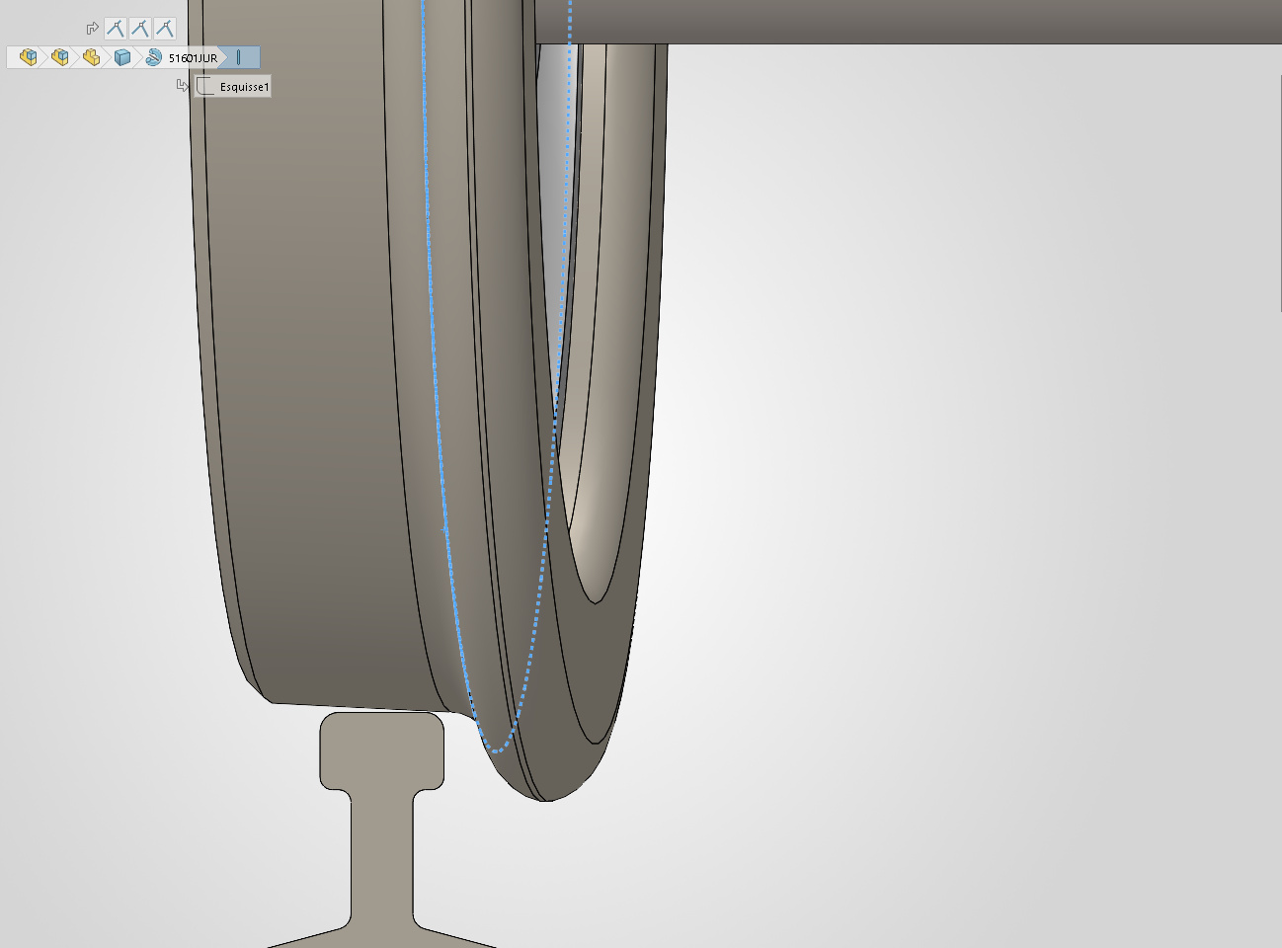
Task: Select the blue solid body cube icon
Action: pos(122,57)
